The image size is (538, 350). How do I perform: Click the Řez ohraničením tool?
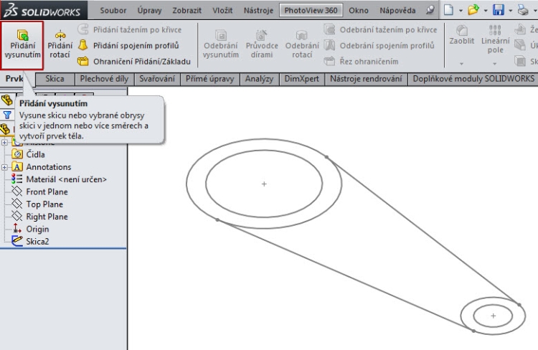tap(362, 62)
